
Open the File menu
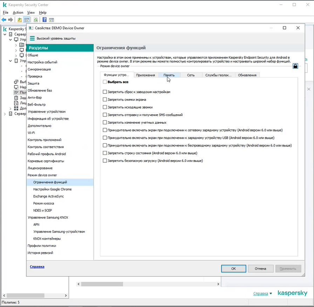(x=5, y=12)
